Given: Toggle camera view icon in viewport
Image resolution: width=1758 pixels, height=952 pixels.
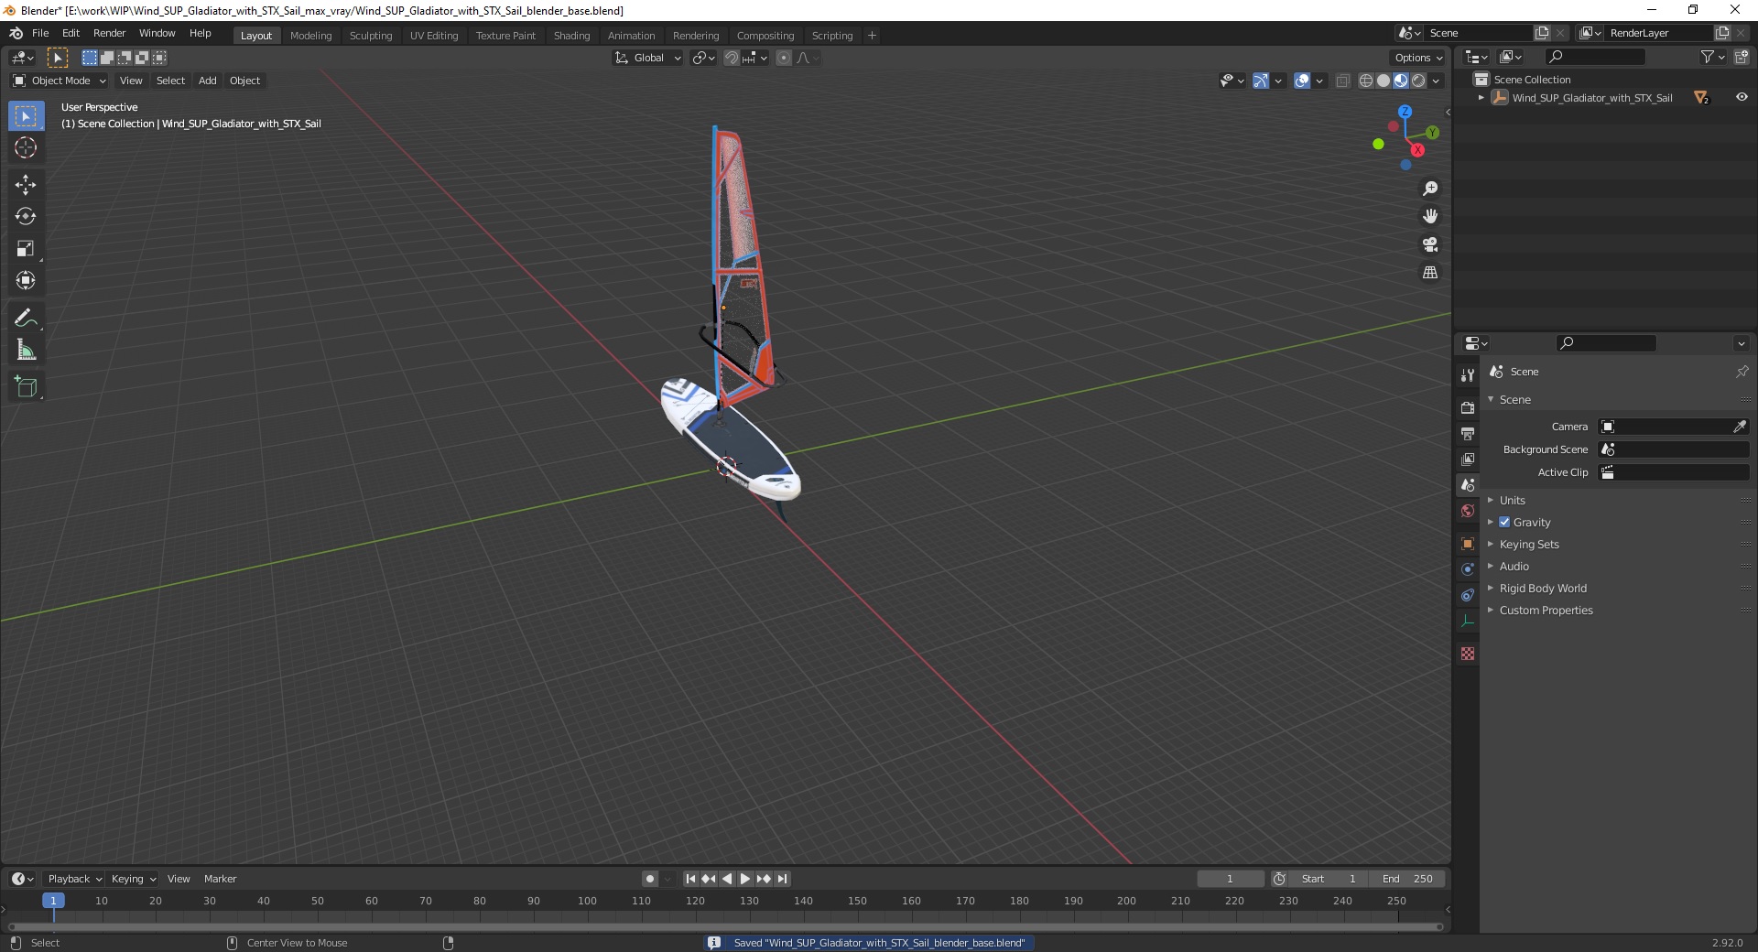Looking at the screenshot, I should 1430,244.
